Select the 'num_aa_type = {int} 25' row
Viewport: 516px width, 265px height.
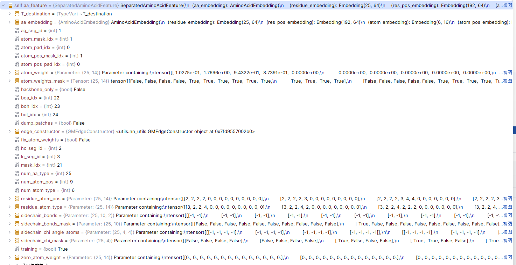point(256,173)
